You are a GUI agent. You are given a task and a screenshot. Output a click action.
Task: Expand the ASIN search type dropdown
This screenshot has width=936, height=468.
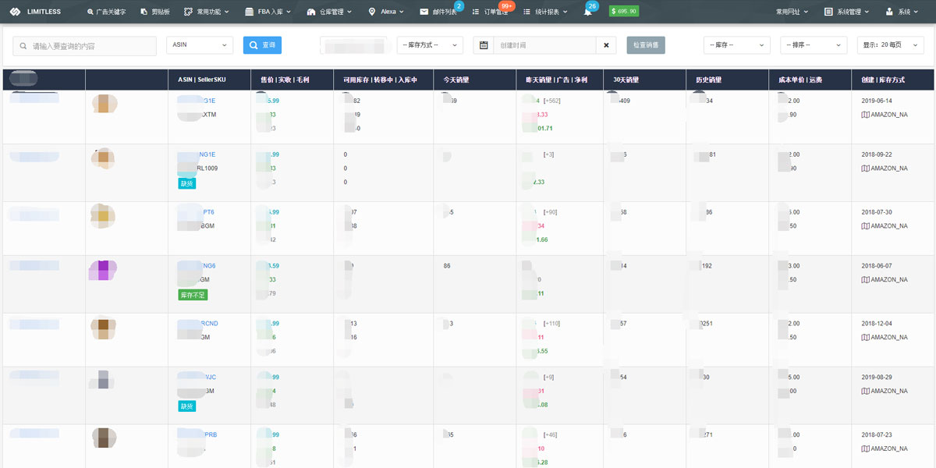pyautogui.click(x=200, y=45)
